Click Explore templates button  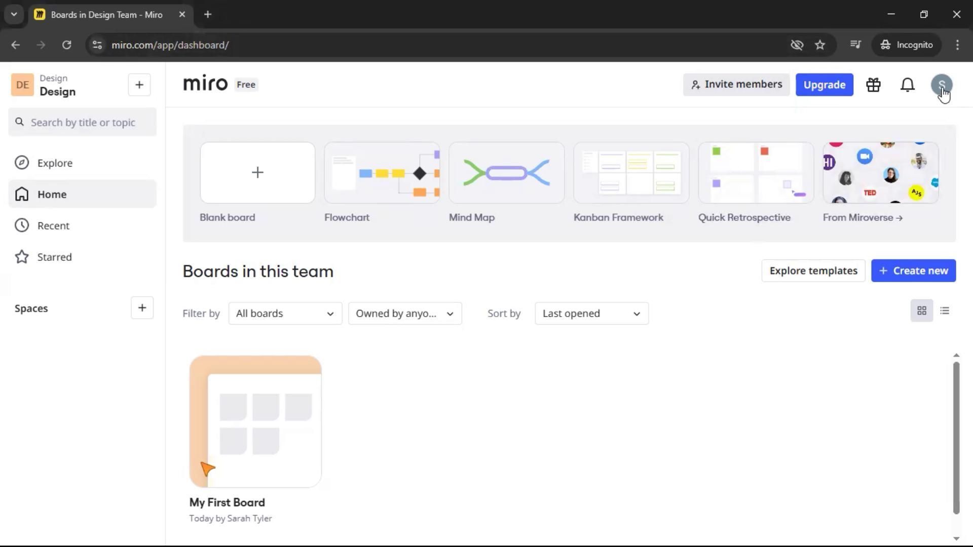[813, 271]
